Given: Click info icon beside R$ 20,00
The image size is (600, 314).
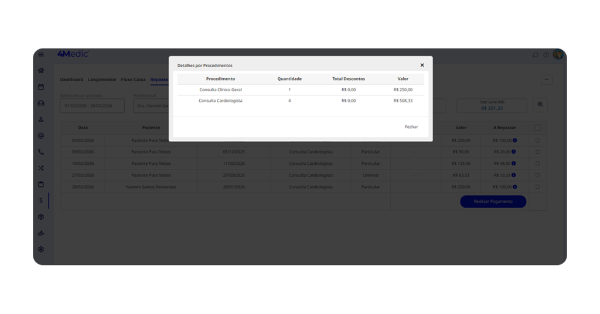Looking at the screenshot, I should (x=514, y=152).
